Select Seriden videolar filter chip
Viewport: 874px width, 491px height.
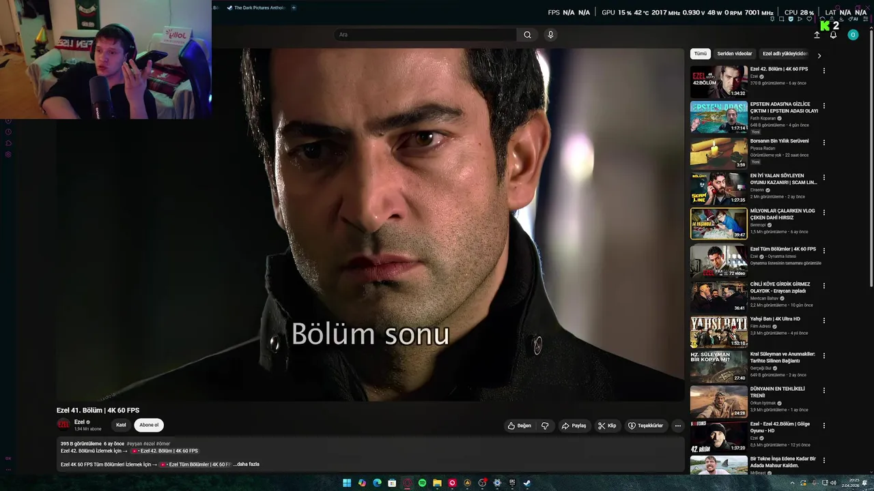(x=735, y=54)
